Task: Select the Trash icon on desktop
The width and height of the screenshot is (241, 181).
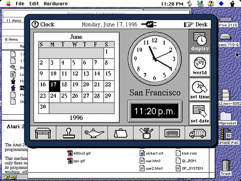Action: (226, 168)
